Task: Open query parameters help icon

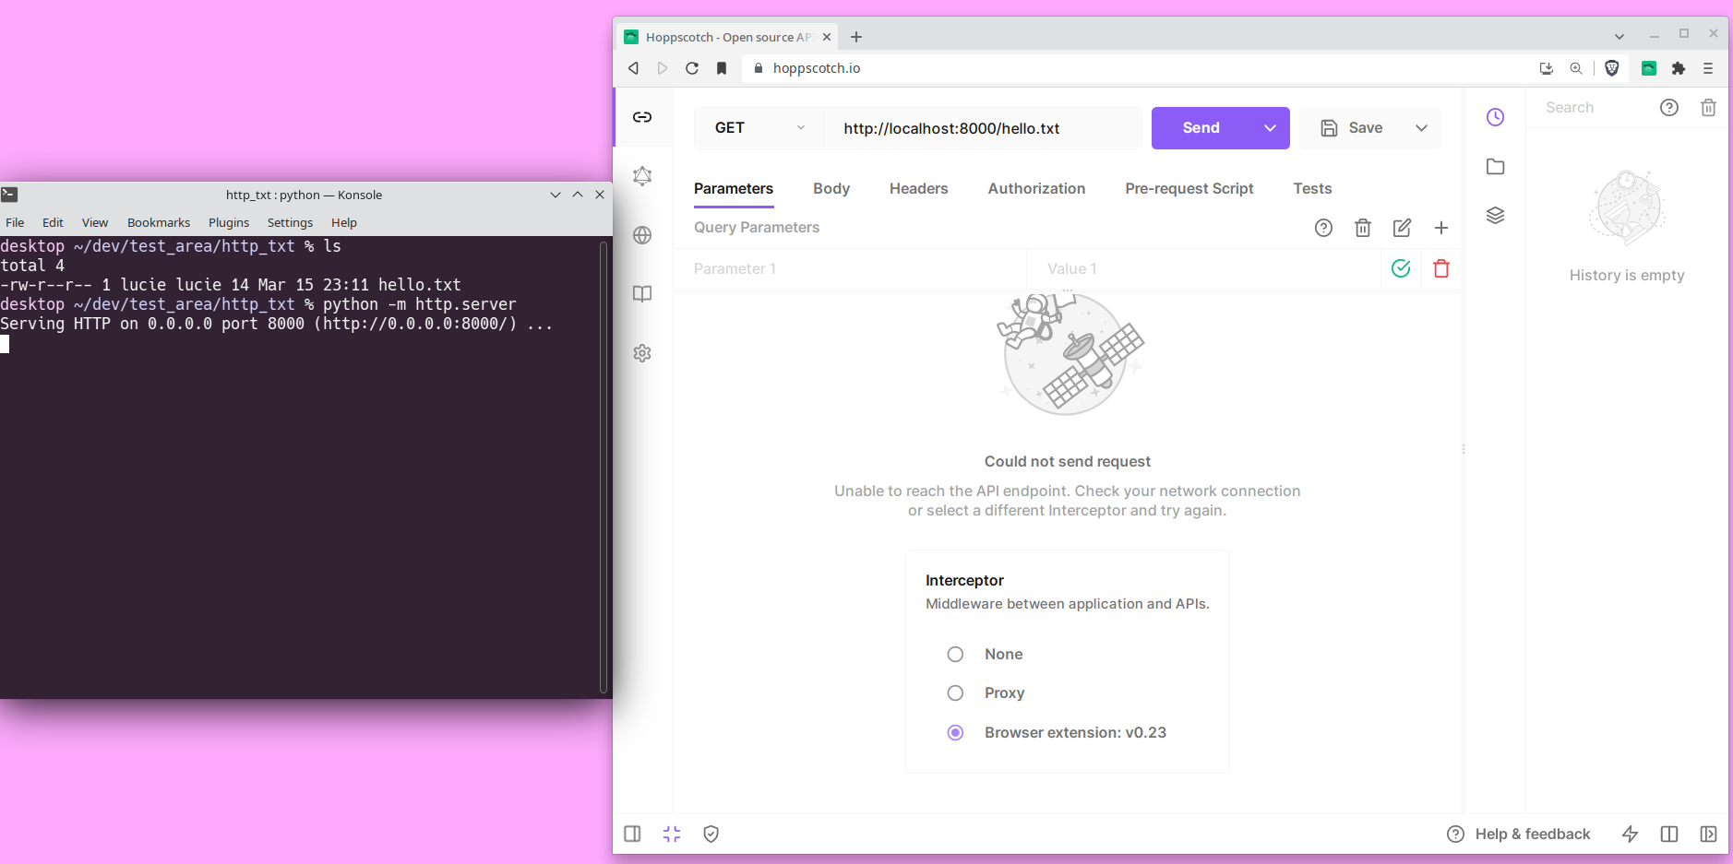Action: [x=1323, y=228]
